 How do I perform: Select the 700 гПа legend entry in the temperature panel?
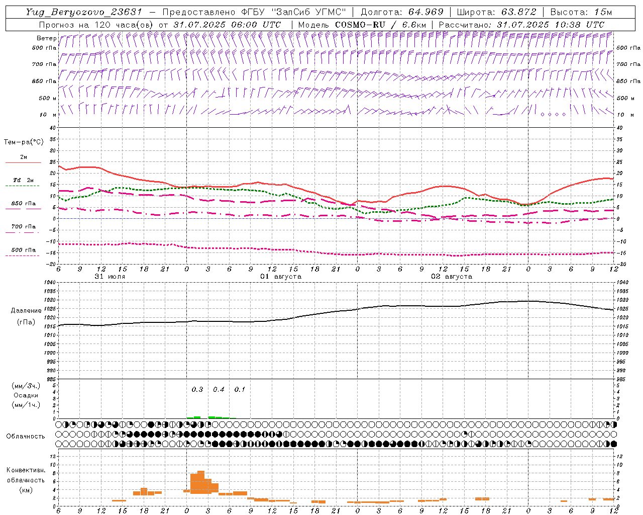pos(23,226)
